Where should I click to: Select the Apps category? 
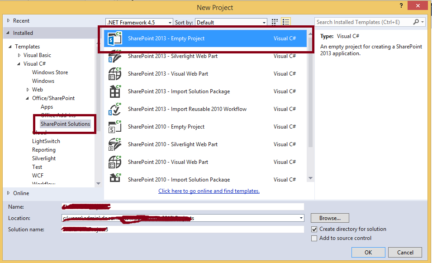(47, 107)
